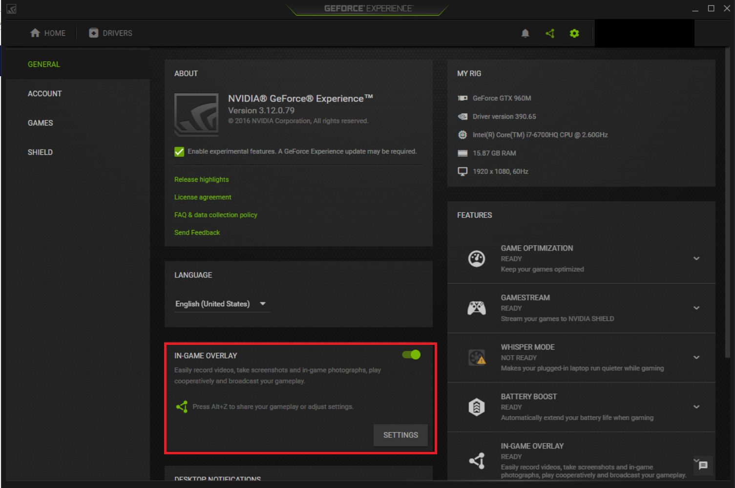Open the notifications bell icon
The image size is (735, 488).
pyautogui.click(x=525, y=33)
